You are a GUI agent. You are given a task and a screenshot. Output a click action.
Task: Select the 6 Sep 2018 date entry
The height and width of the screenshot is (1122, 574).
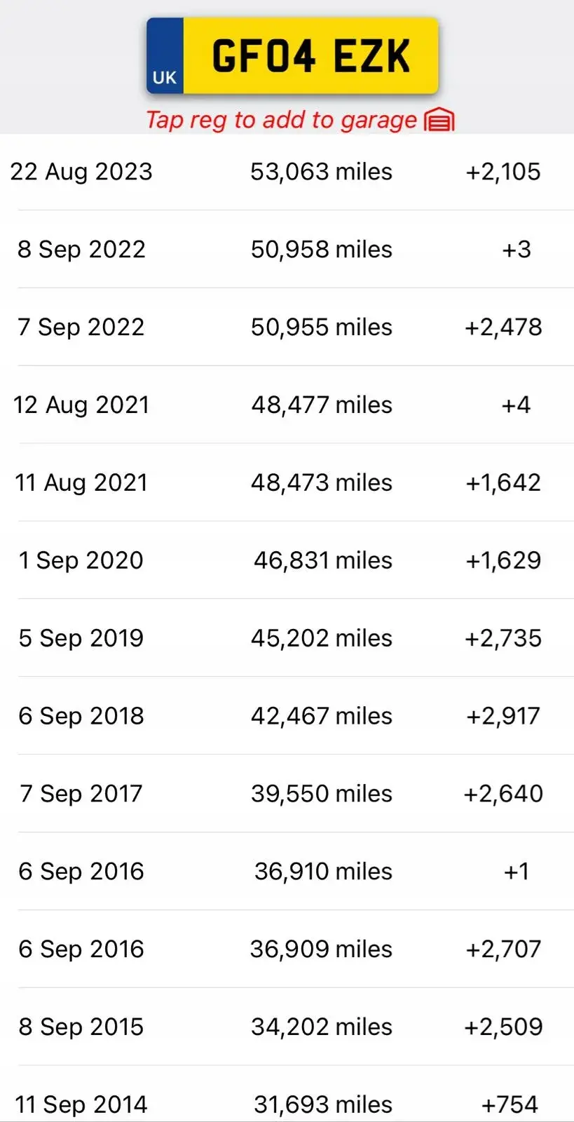pos(81,716)
